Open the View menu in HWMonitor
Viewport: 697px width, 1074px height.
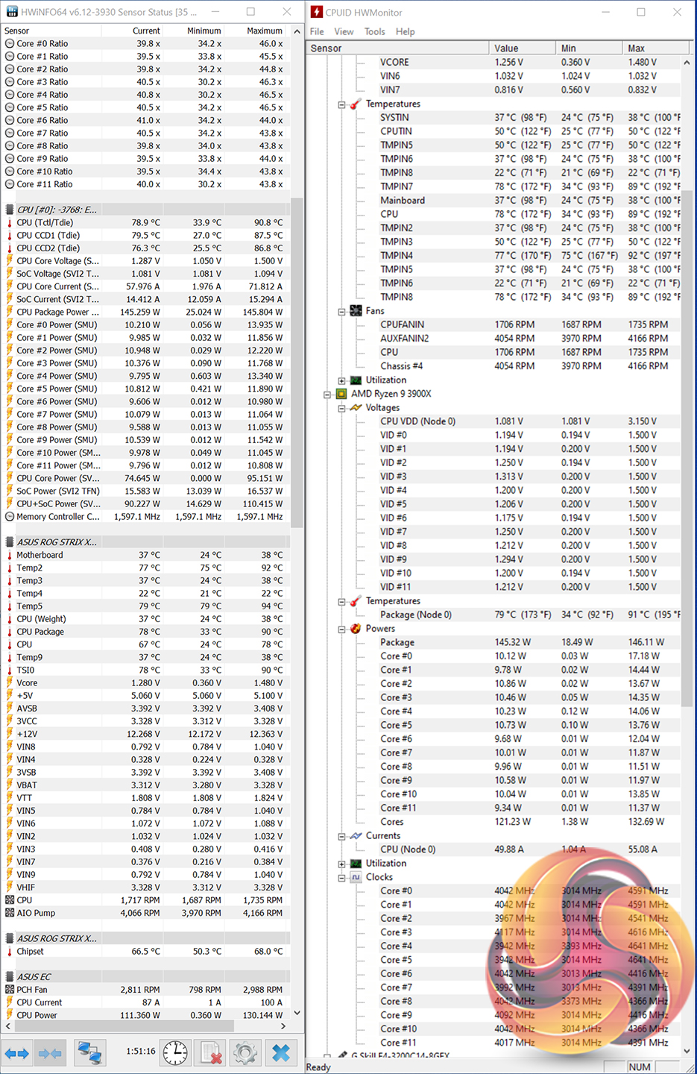click(x=344, y=31)
